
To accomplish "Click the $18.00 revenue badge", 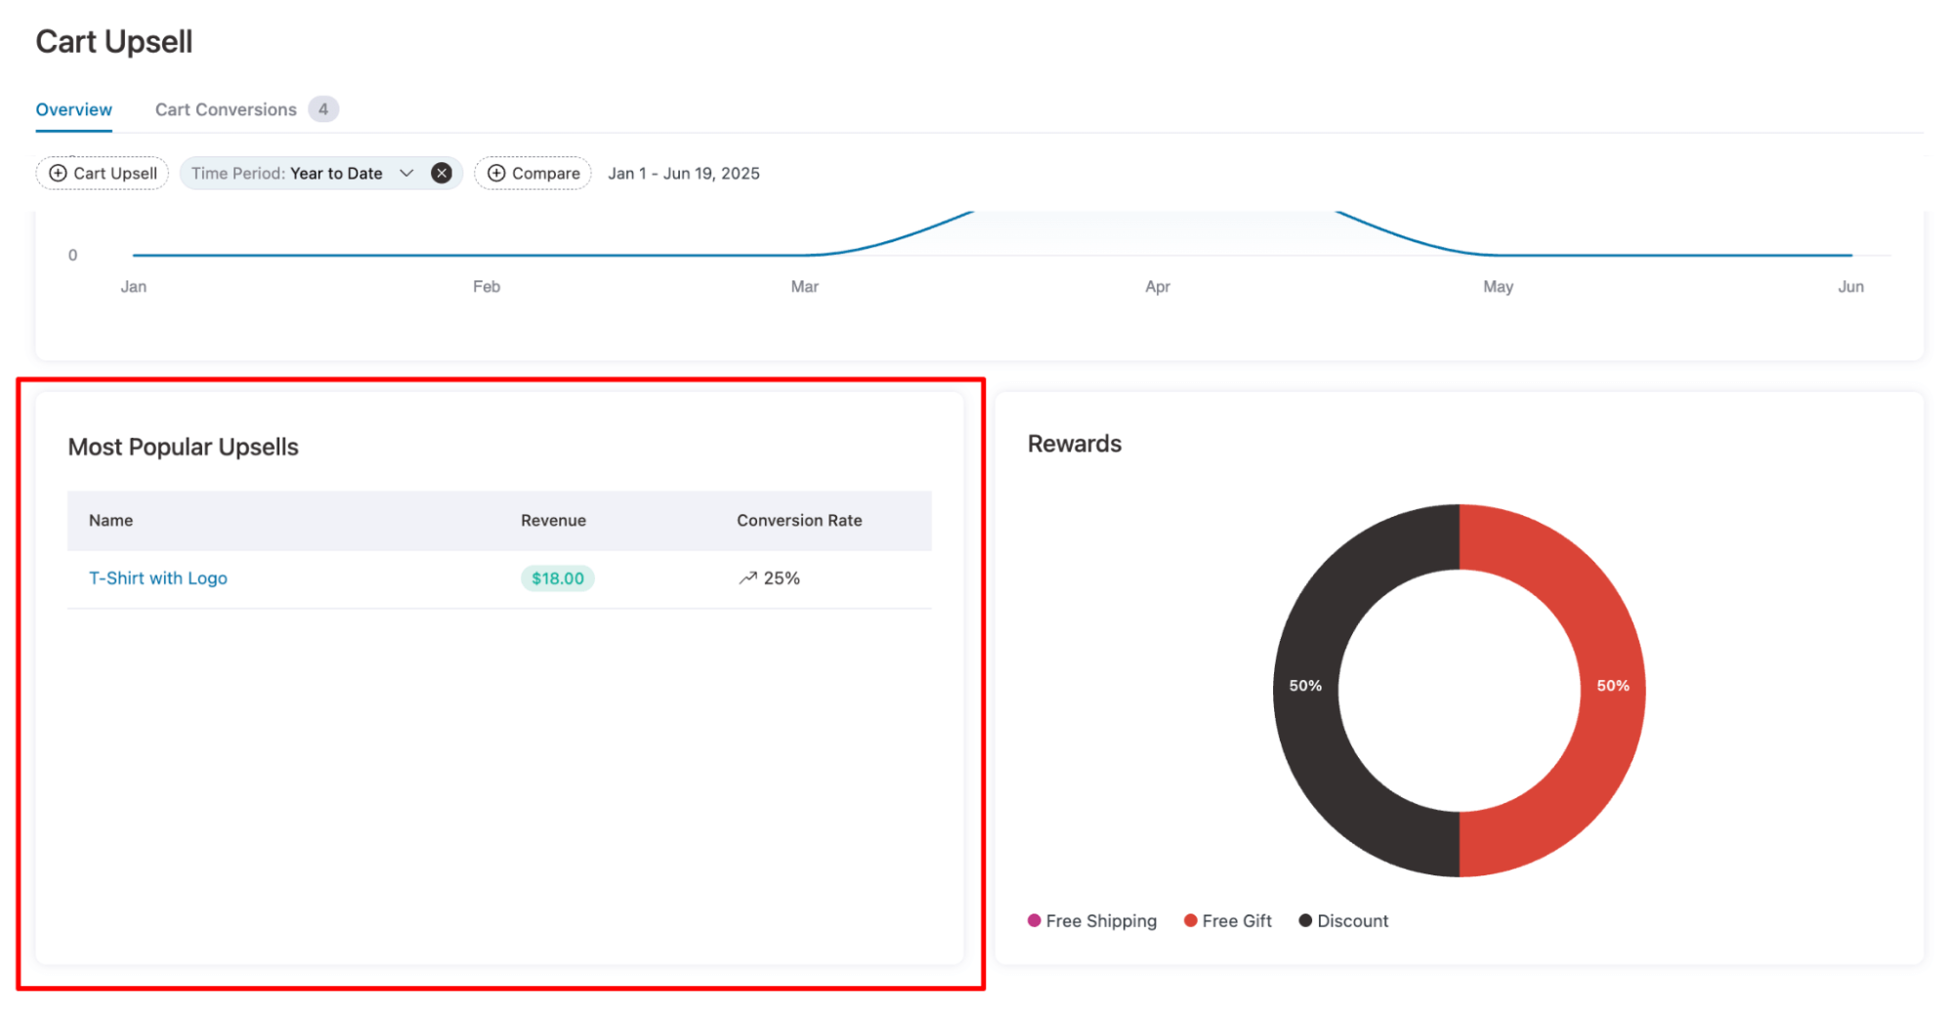I will [x=558, y=578].
